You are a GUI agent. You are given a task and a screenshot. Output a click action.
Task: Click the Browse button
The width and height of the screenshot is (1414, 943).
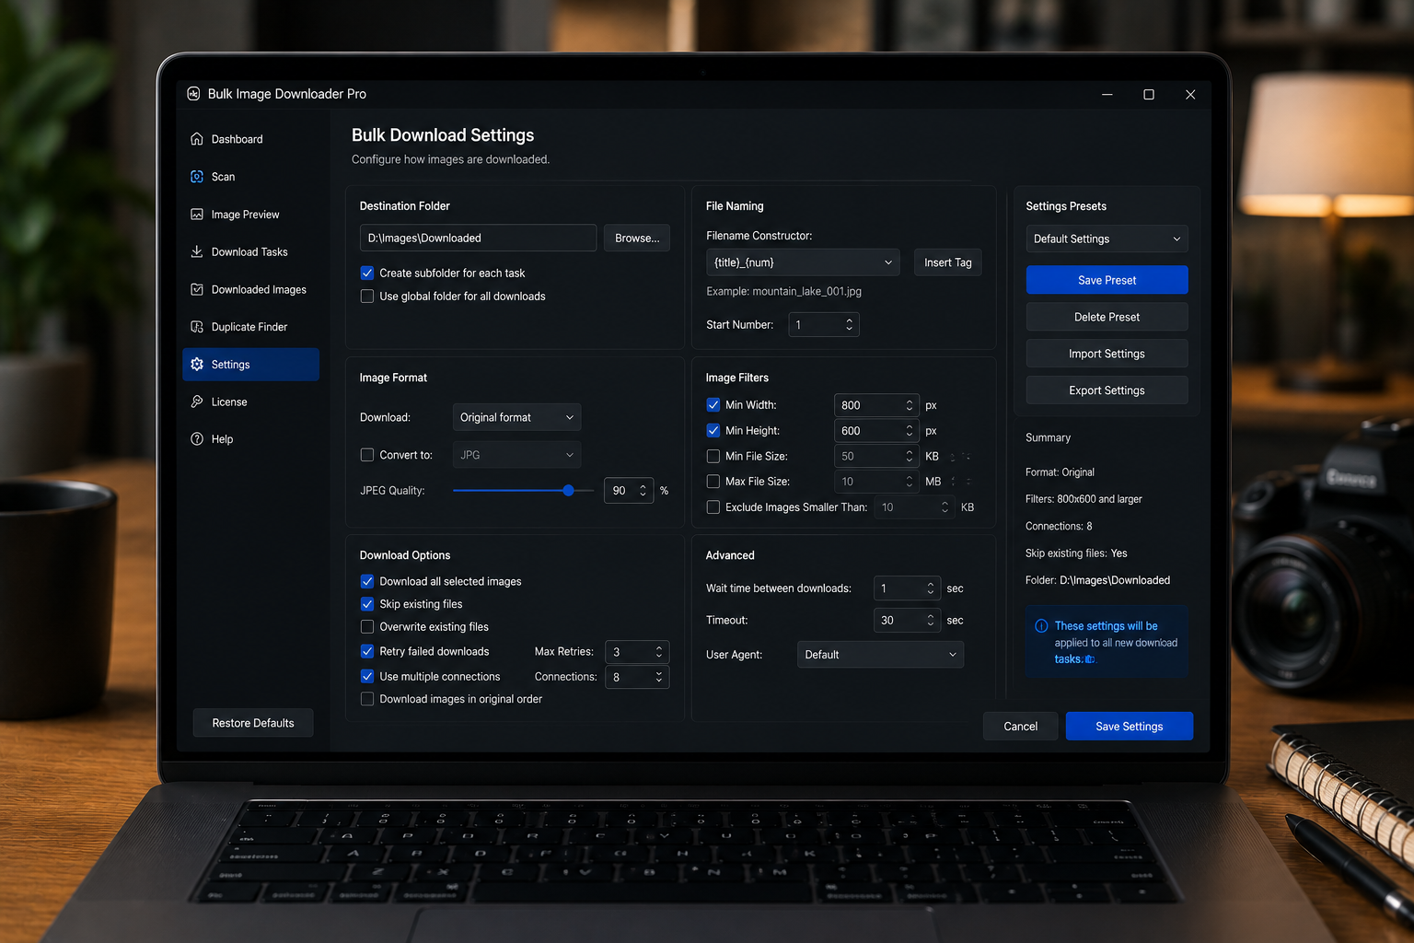(x=637, y=238)
